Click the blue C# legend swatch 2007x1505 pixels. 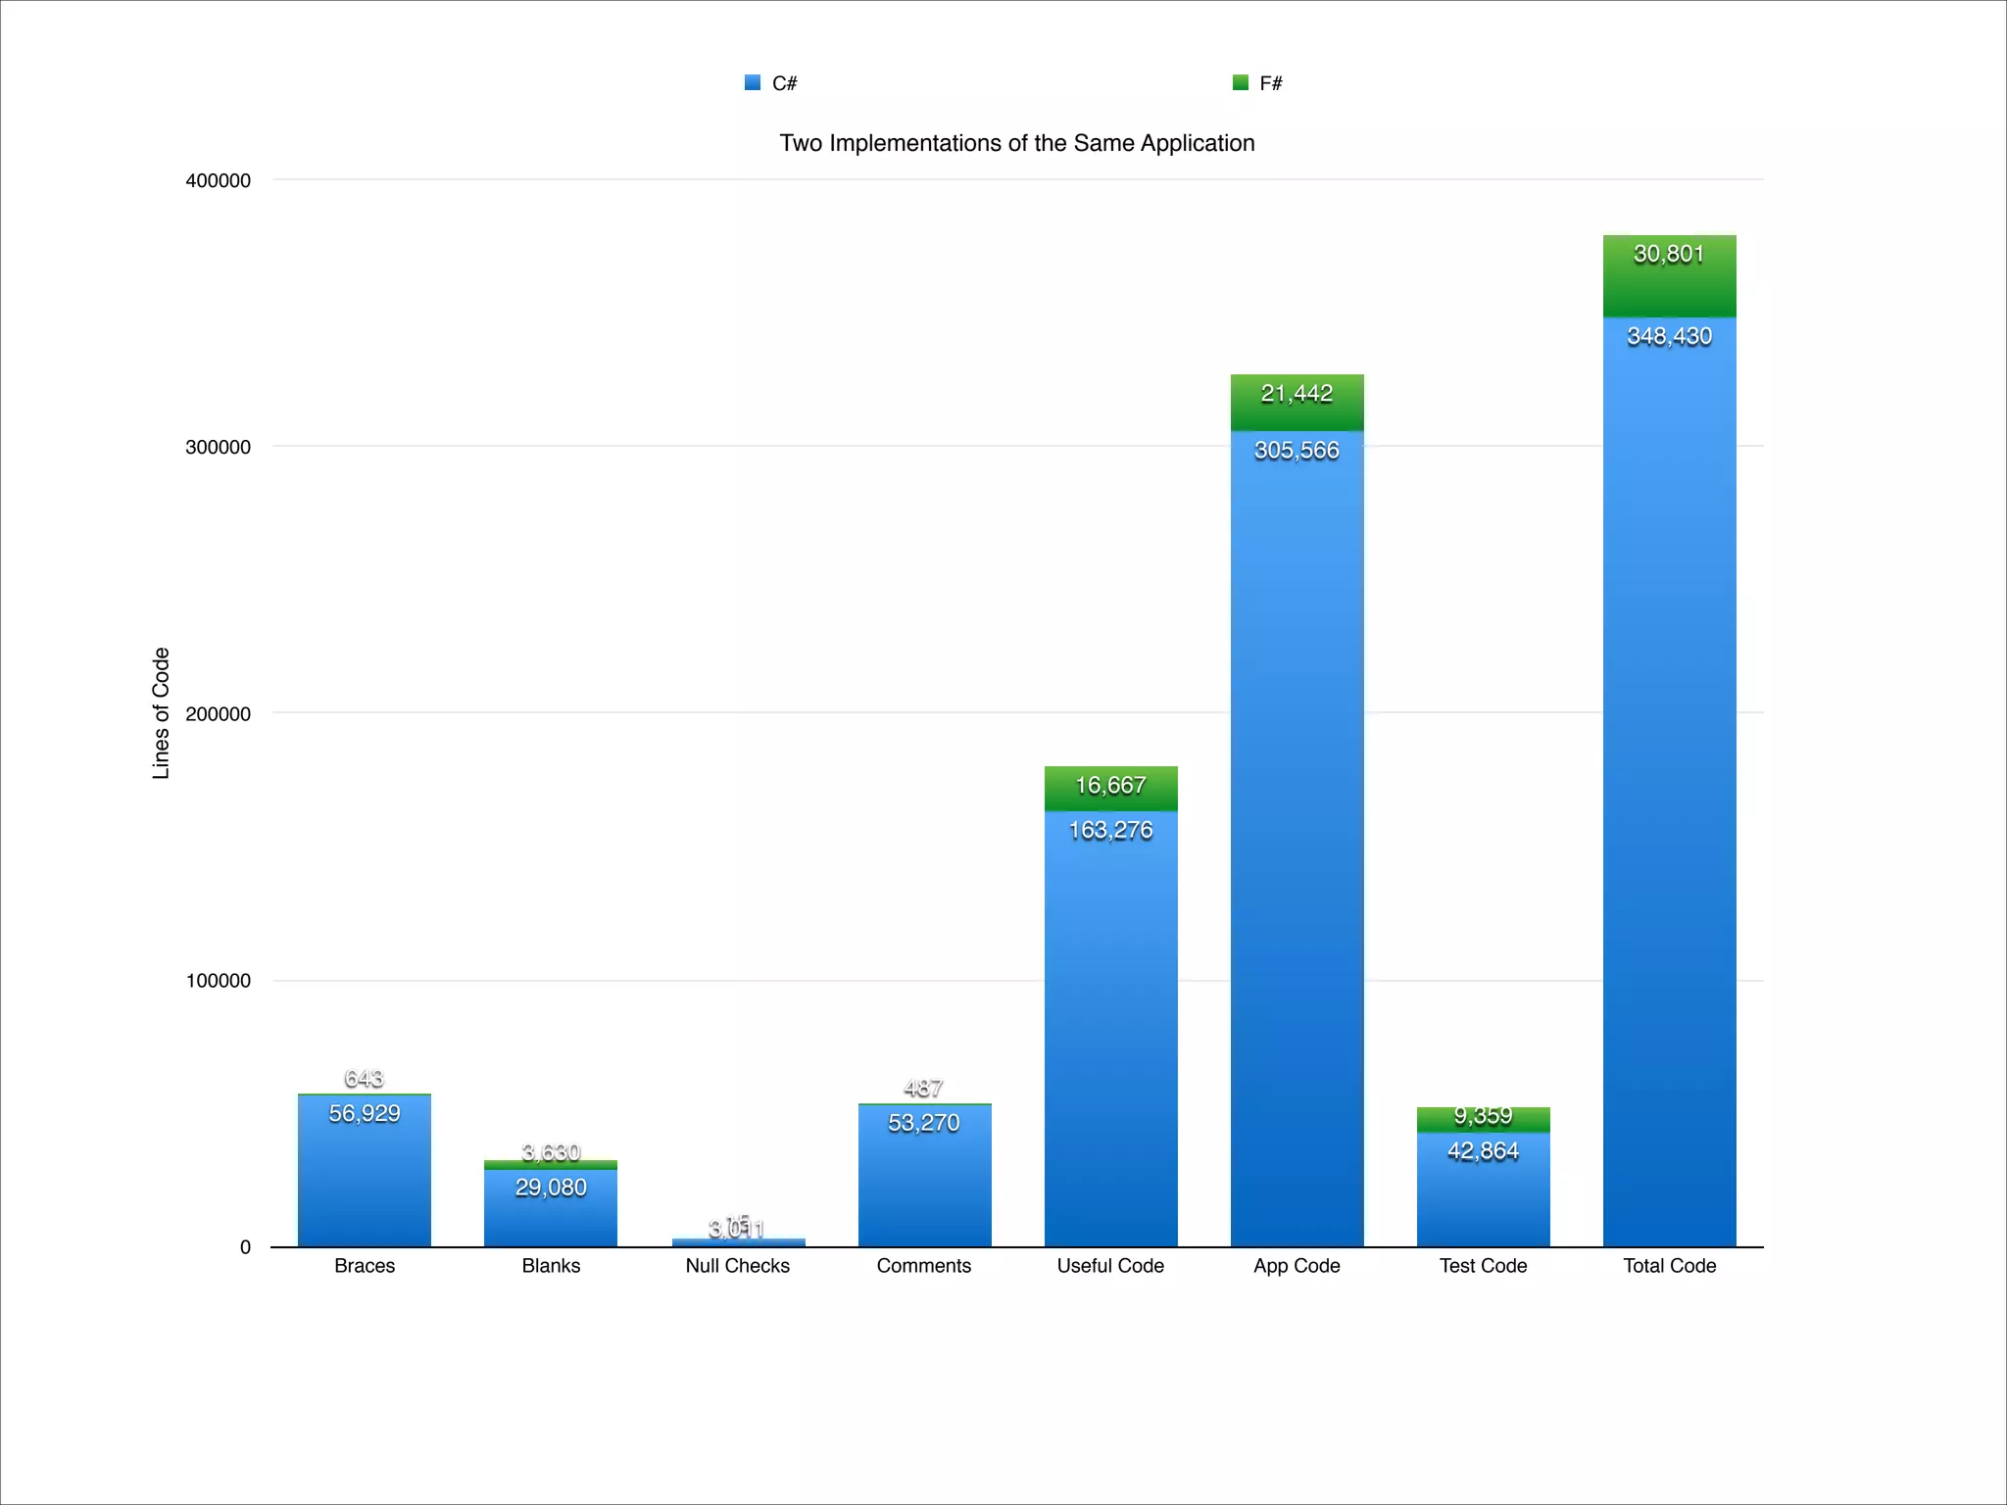(x=753, y=82)
